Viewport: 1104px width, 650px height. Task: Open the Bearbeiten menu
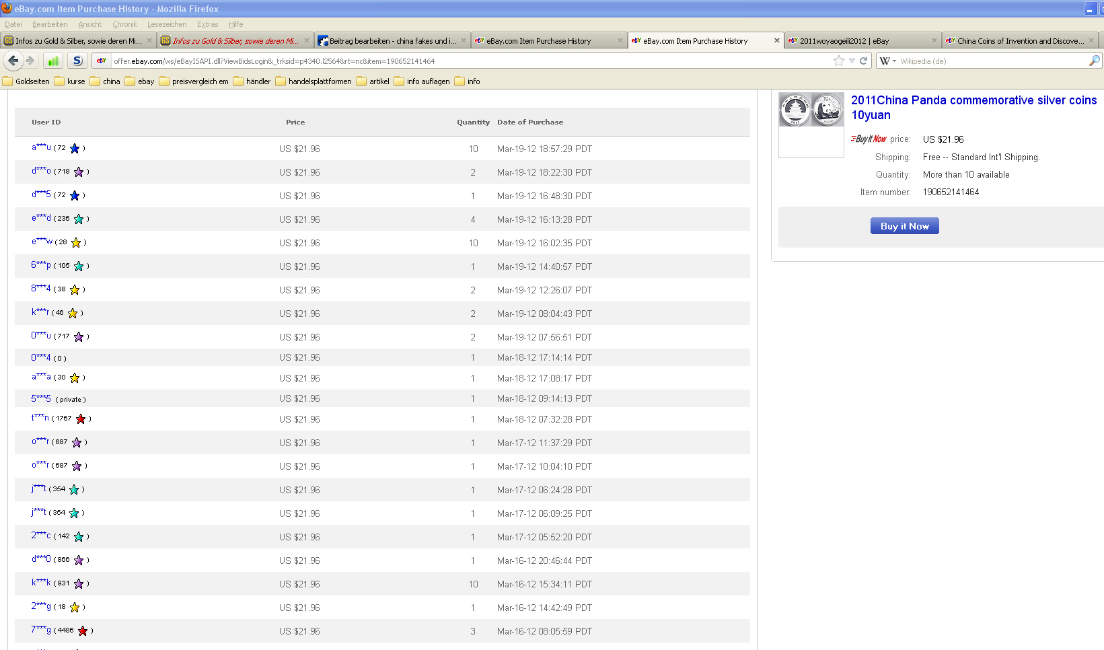tap(50, 24)
